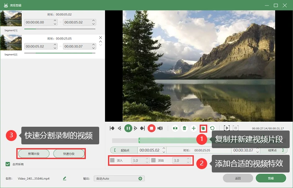Increase Segment[1] start time with up arrow
This screenshot has width=293, height=188.
tap(55, 21)
